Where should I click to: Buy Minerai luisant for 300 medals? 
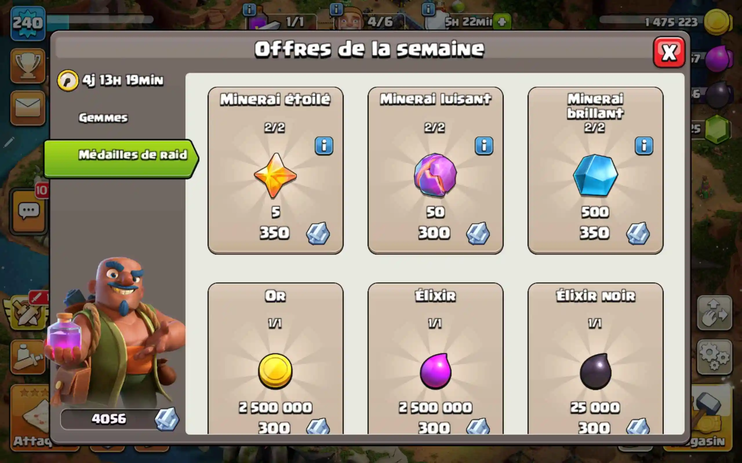coord(435,170)
